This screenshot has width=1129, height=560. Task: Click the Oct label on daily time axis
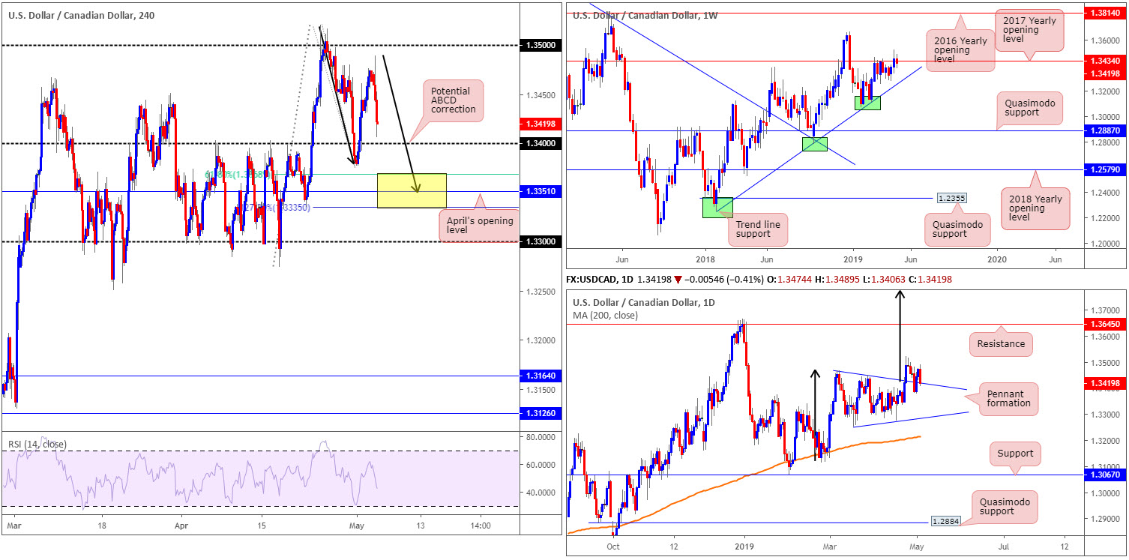tap(613, 546)
